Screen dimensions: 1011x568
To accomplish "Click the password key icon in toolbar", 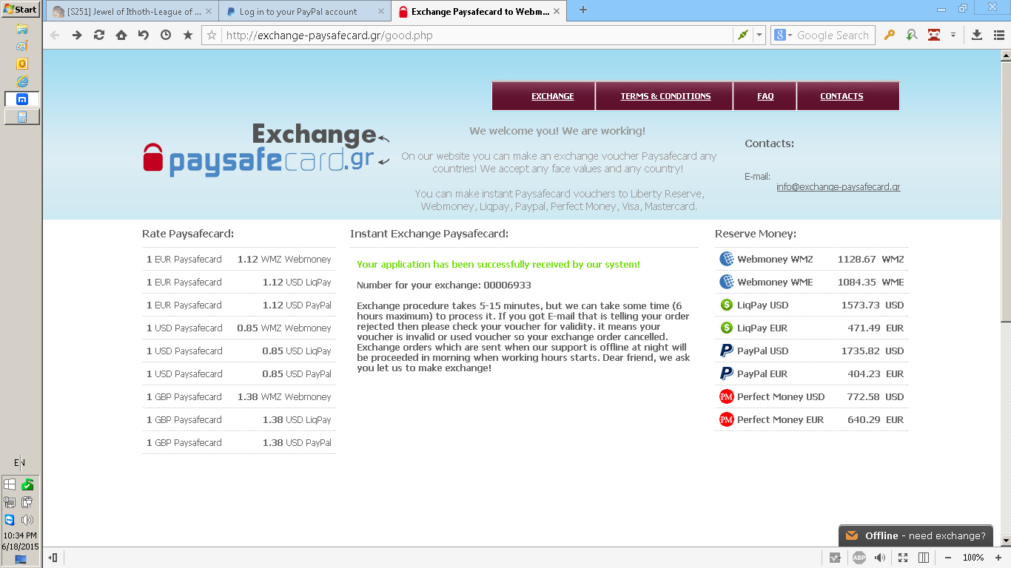I will [x=890, y=35].
